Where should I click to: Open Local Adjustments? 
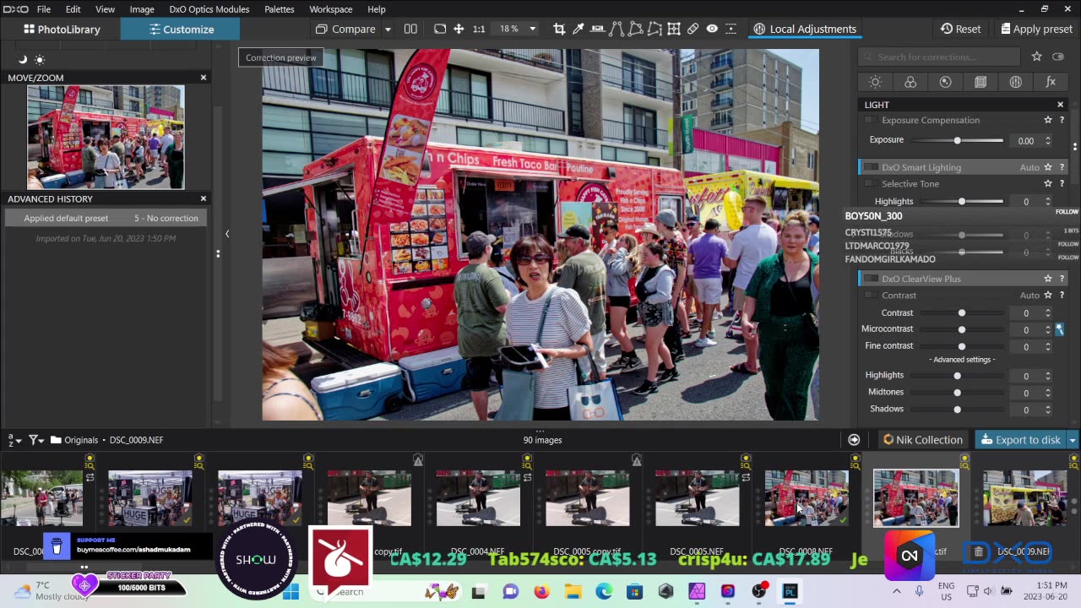coord(804,29)
